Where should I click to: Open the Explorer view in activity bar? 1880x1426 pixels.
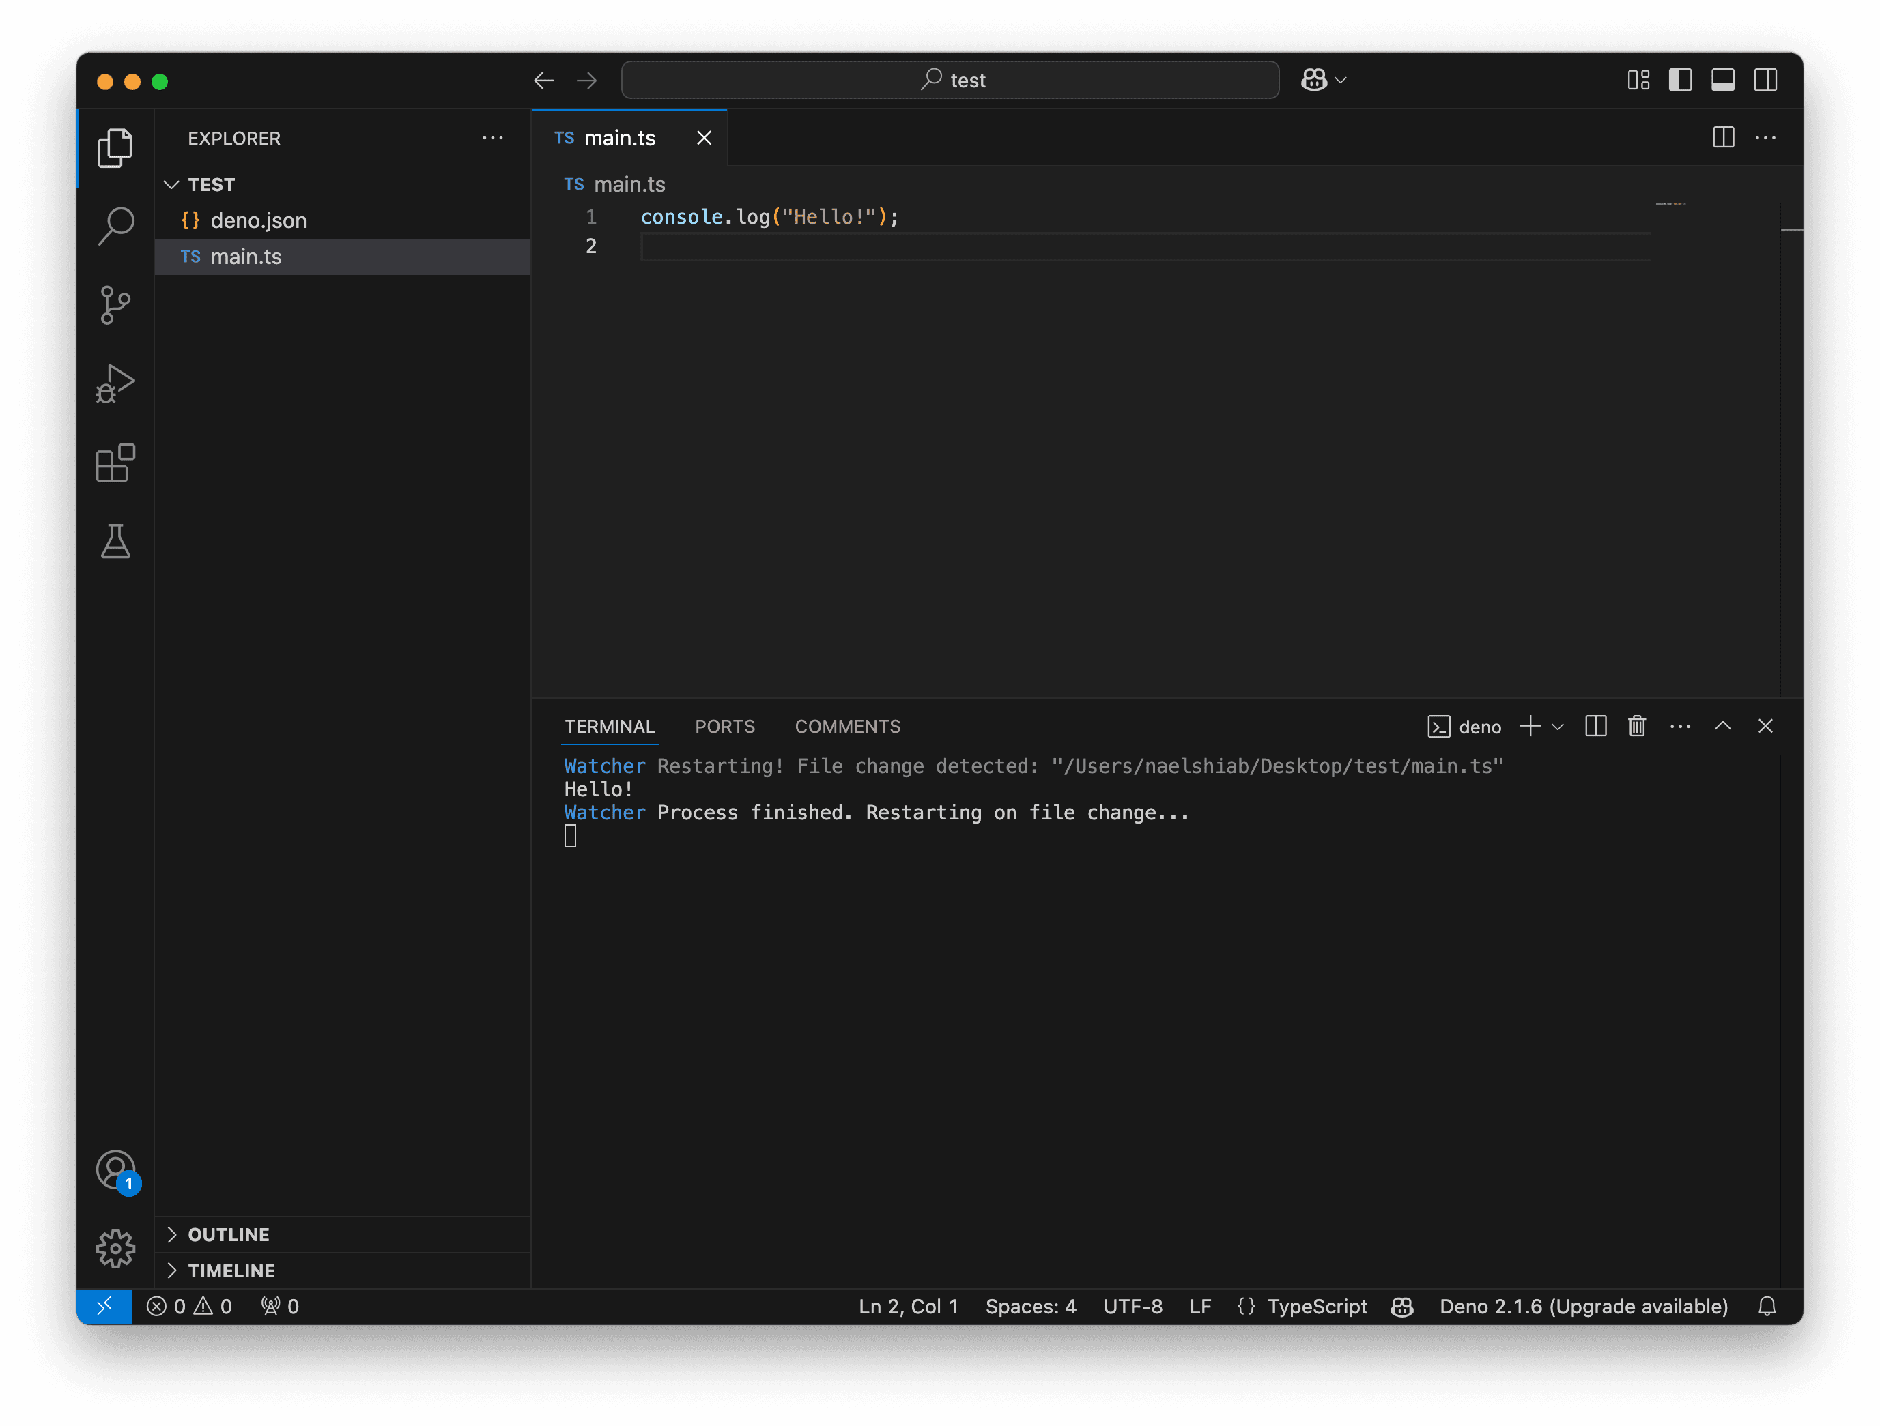[x=115, y=148]
